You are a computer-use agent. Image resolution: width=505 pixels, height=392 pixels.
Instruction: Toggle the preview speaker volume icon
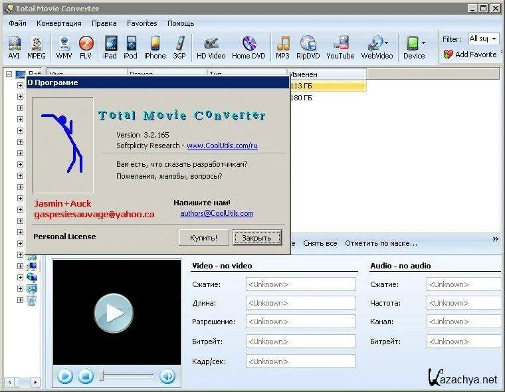(x=167, y=376)
